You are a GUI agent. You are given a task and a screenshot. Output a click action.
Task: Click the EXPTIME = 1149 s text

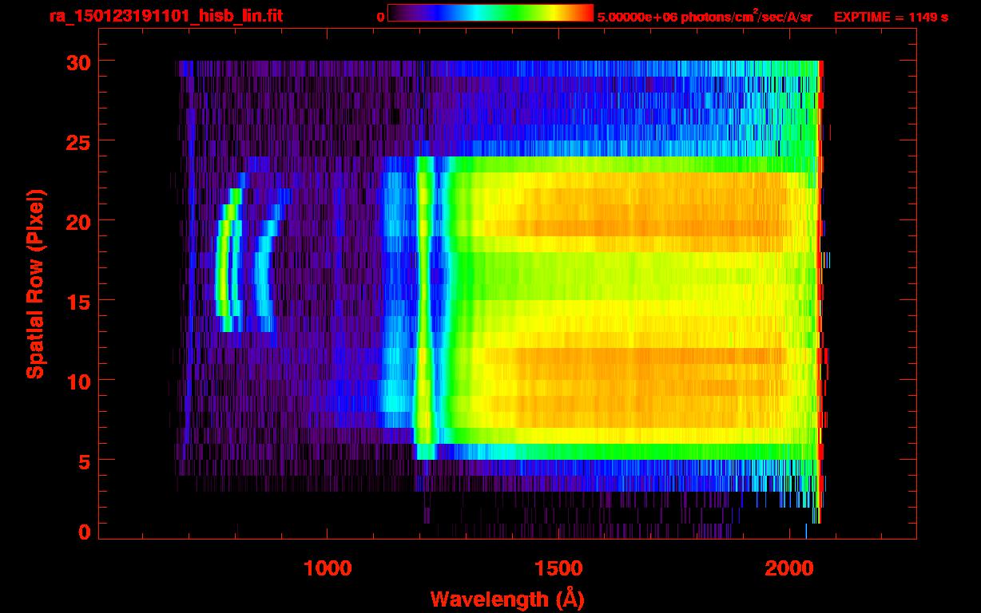pos(891,17)
